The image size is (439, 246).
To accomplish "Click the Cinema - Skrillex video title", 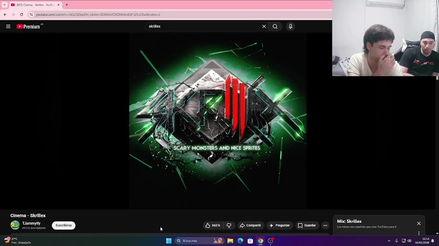I will tap(28, 216).
